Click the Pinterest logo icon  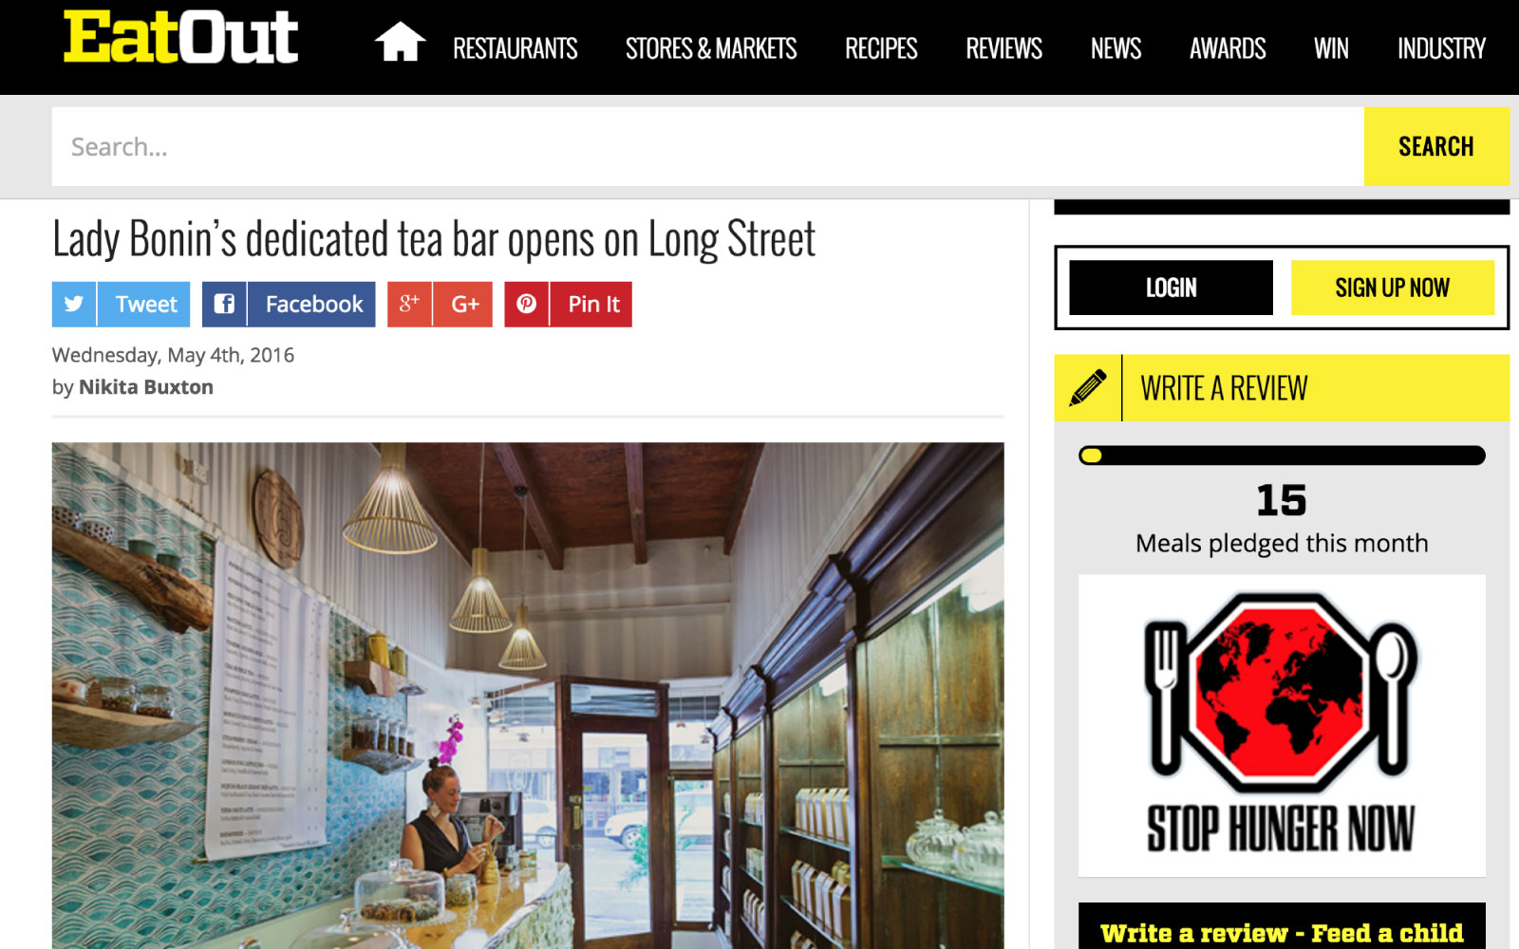click(x=527, y=305)
